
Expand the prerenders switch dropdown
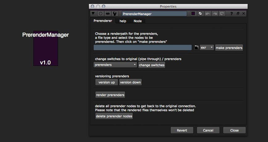pos(115,65)
